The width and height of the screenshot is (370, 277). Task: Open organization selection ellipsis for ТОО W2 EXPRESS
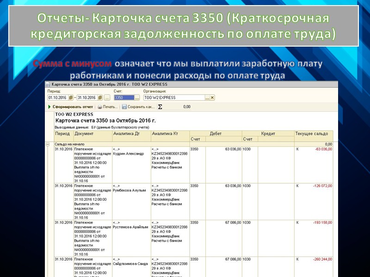207,97
